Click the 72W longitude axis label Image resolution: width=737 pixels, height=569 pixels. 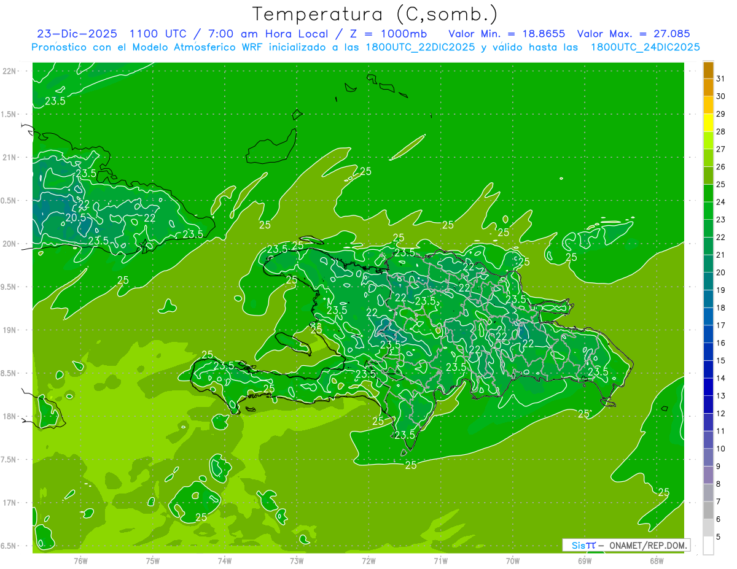pos(368,560)
